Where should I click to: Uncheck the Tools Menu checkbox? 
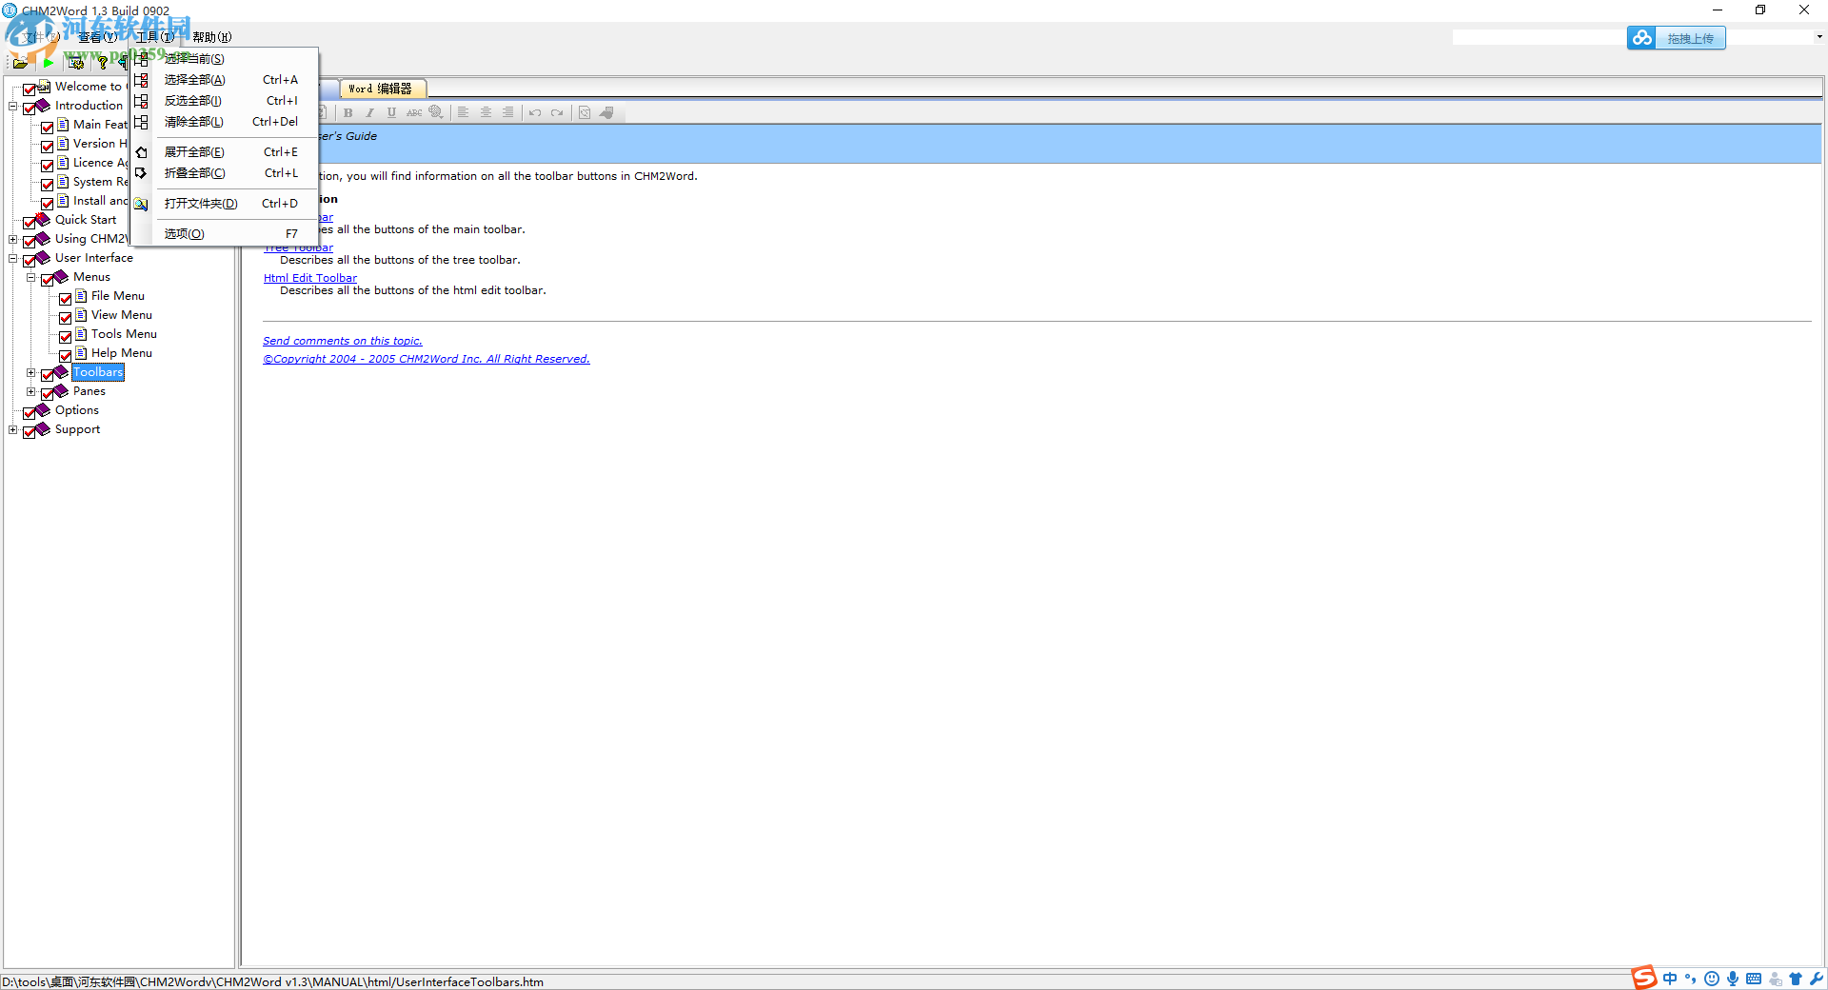click(66, 335)
